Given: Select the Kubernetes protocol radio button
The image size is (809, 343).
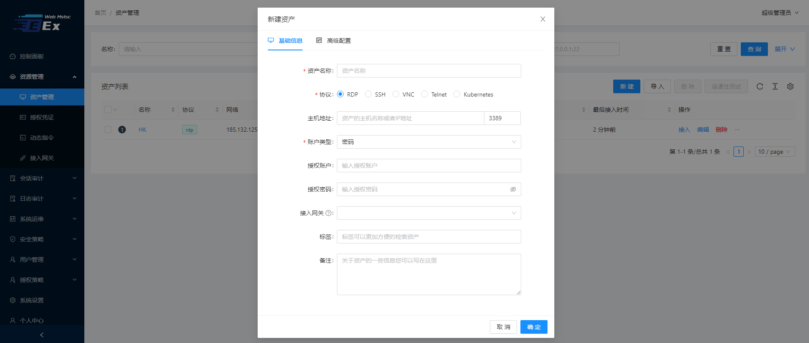Looking at the screenshot, I should pos(457,94).
